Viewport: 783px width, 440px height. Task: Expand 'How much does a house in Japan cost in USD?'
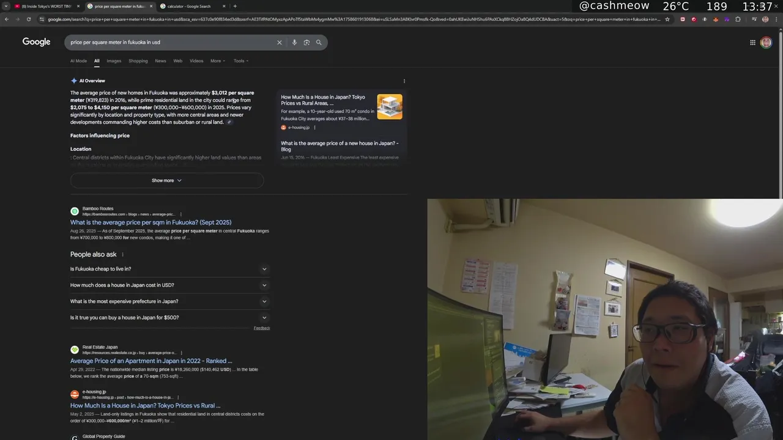(170, 285)
